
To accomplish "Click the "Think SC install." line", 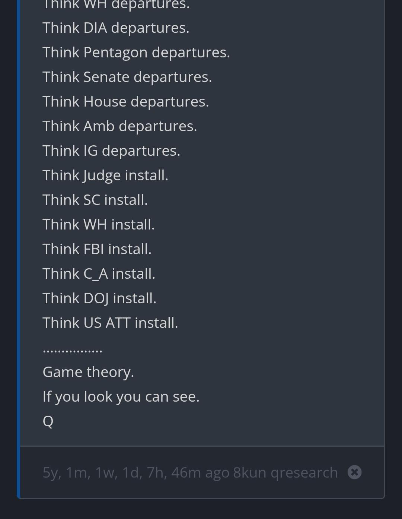I will pyautogui.click(x=95, y=200).
